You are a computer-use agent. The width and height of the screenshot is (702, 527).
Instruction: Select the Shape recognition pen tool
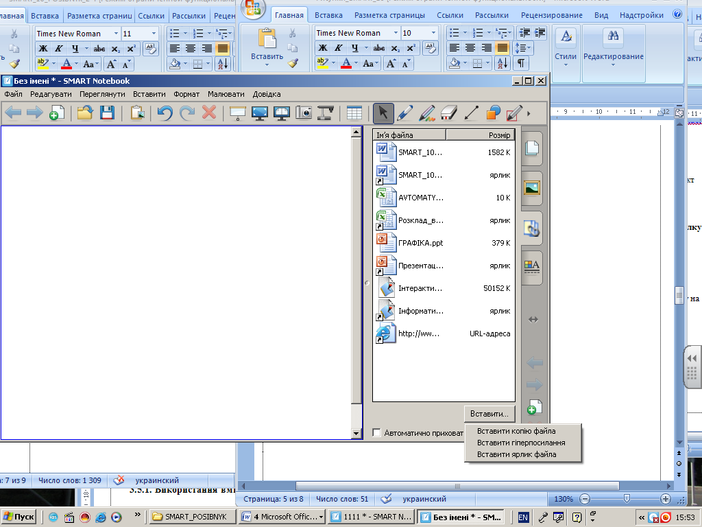tap(514, 113)
